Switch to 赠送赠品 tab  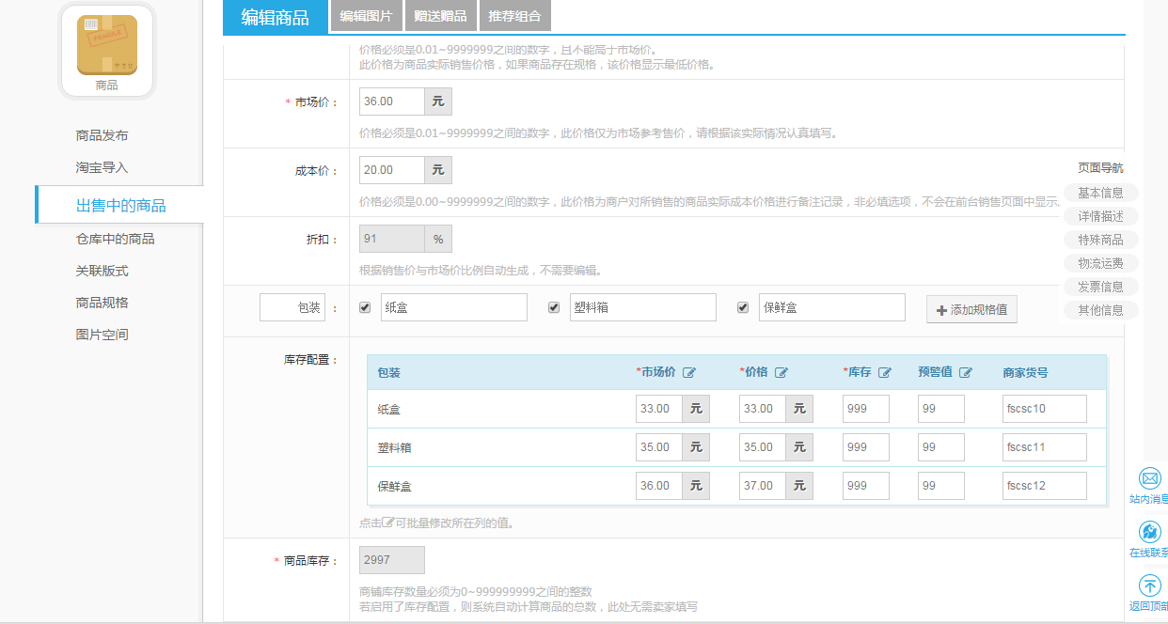pos(440,16)
